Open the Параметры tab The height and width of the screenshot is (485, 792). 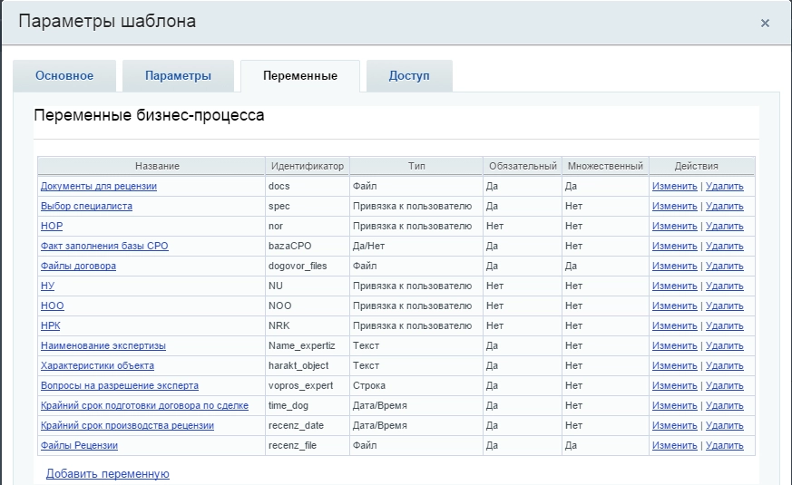click(x=178, y=76)
